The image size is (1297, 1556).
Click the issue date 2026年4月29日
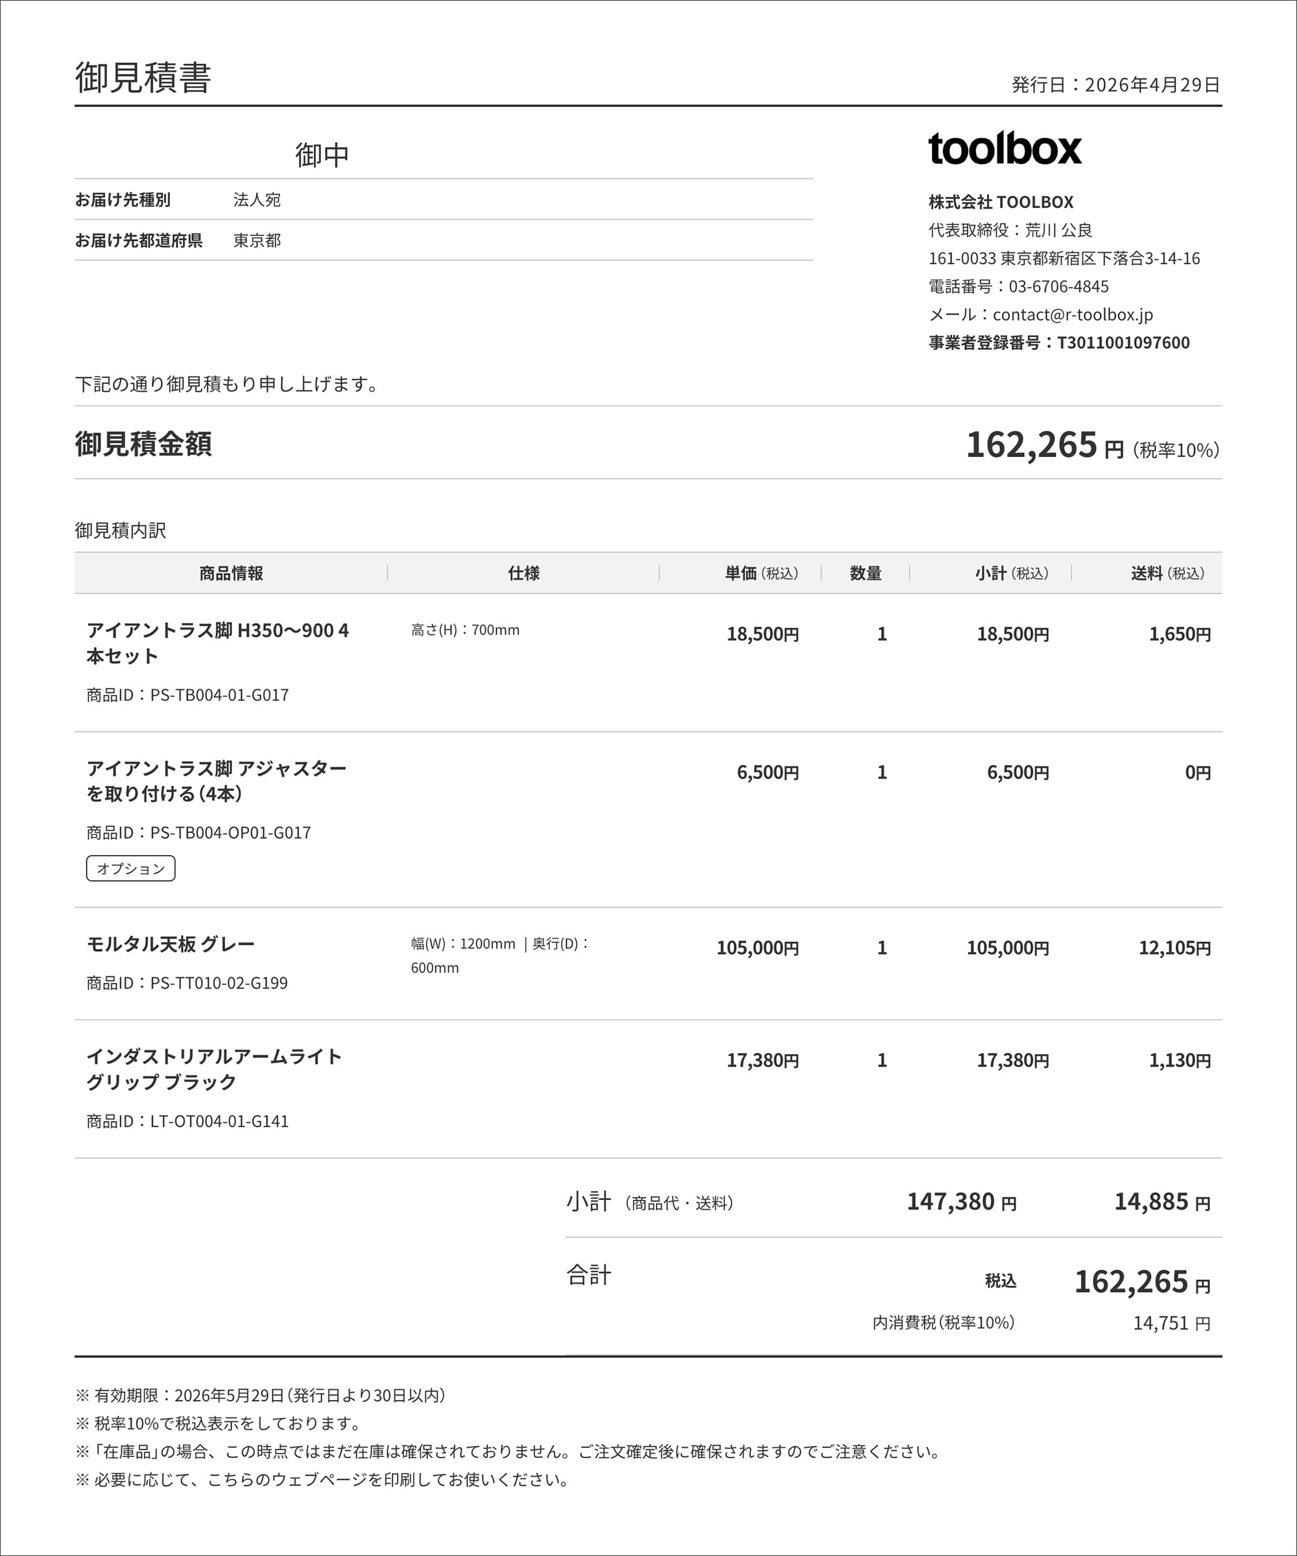click(1152, 84)
